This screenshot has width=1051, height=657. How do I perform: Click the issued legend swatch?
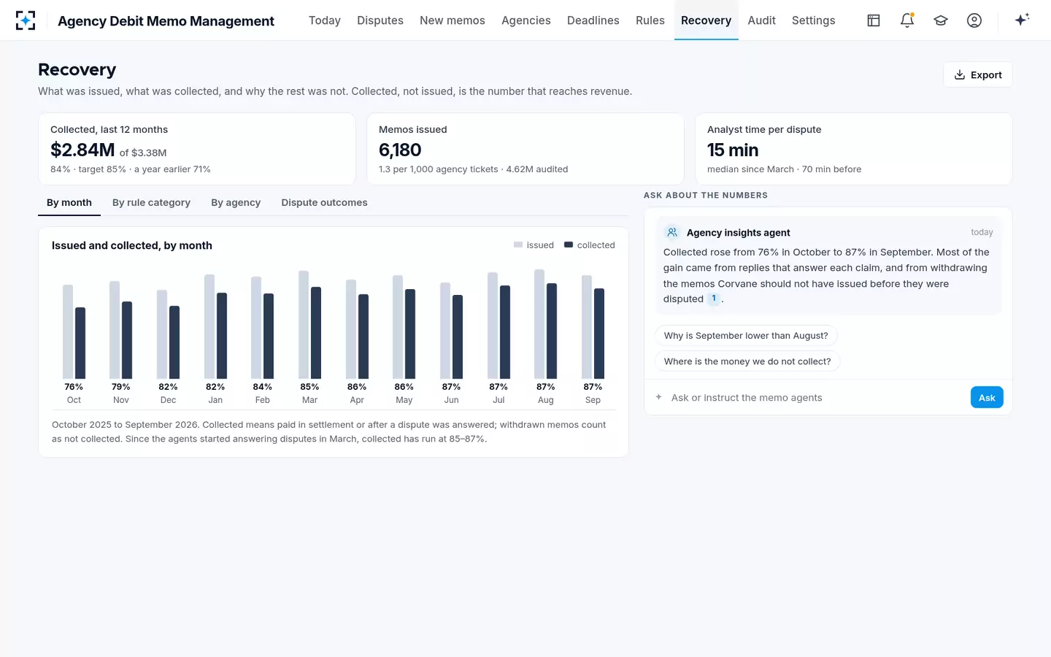pyautogui.click(x=518, y=245)
